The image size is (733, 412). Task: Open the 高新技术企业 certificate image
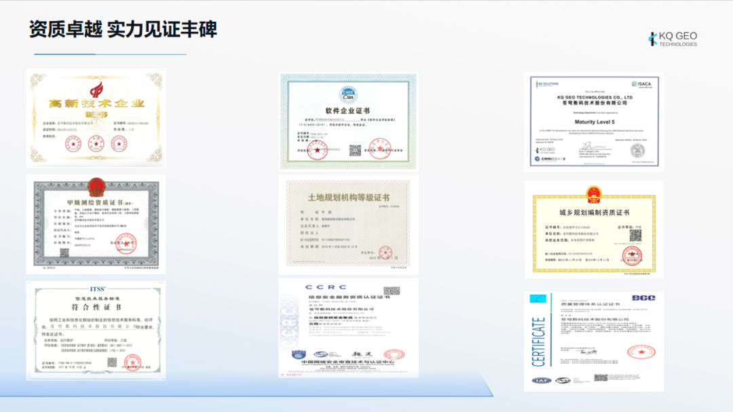pyautogui.click(x=96, y=118)
